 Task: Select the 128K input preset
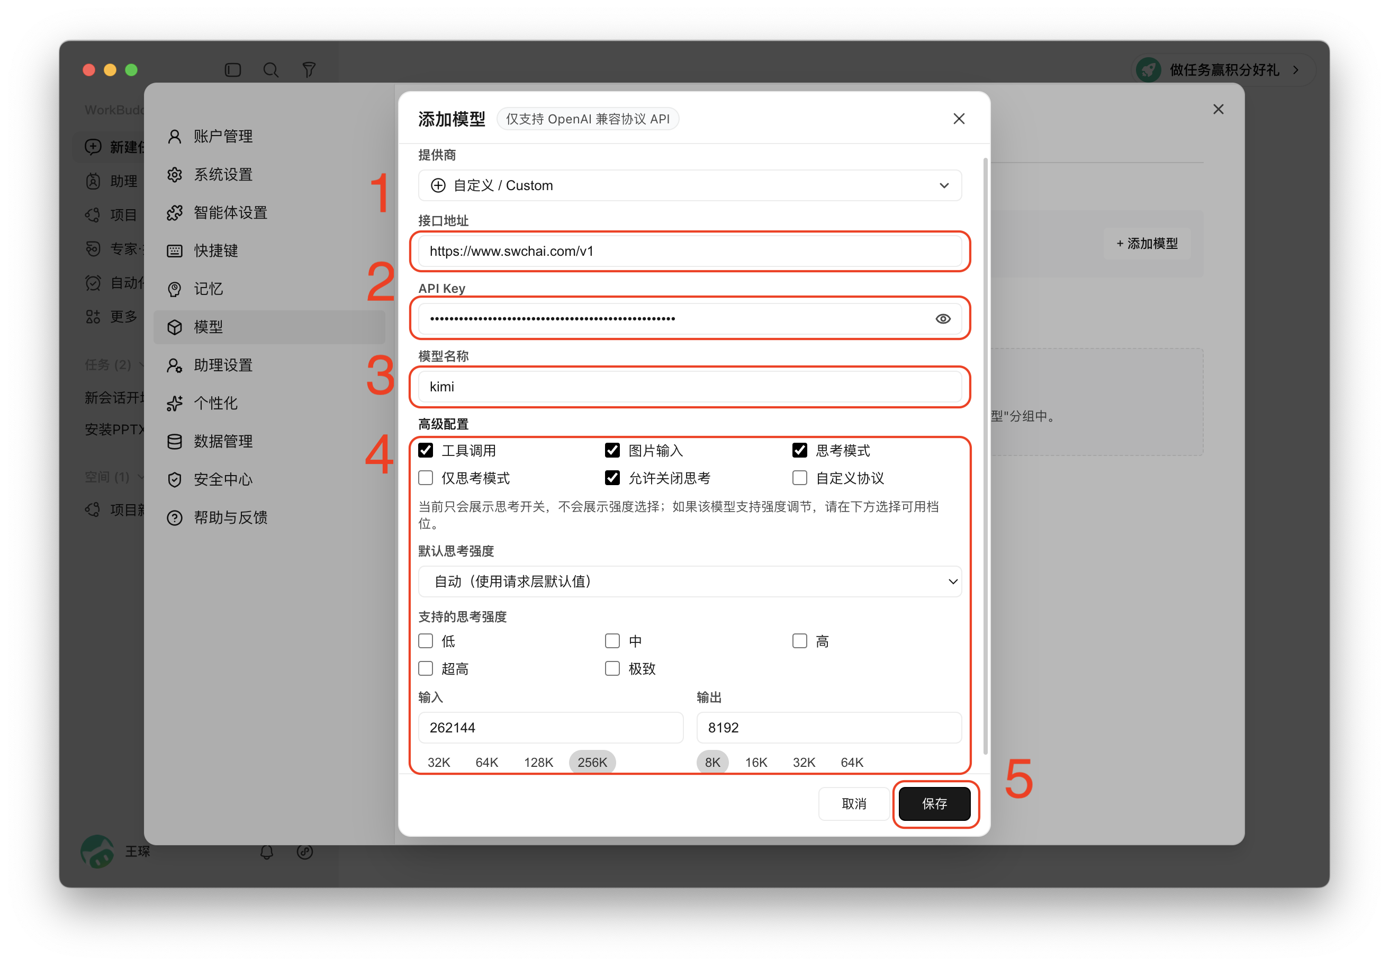pyautogui.click(x=538, y=762)
